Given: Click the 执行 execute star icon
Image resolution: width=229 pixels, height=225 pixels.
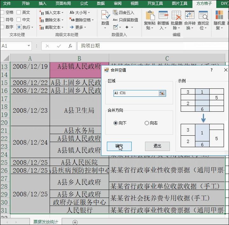Looking at the screenshot, I should (19, 27).
